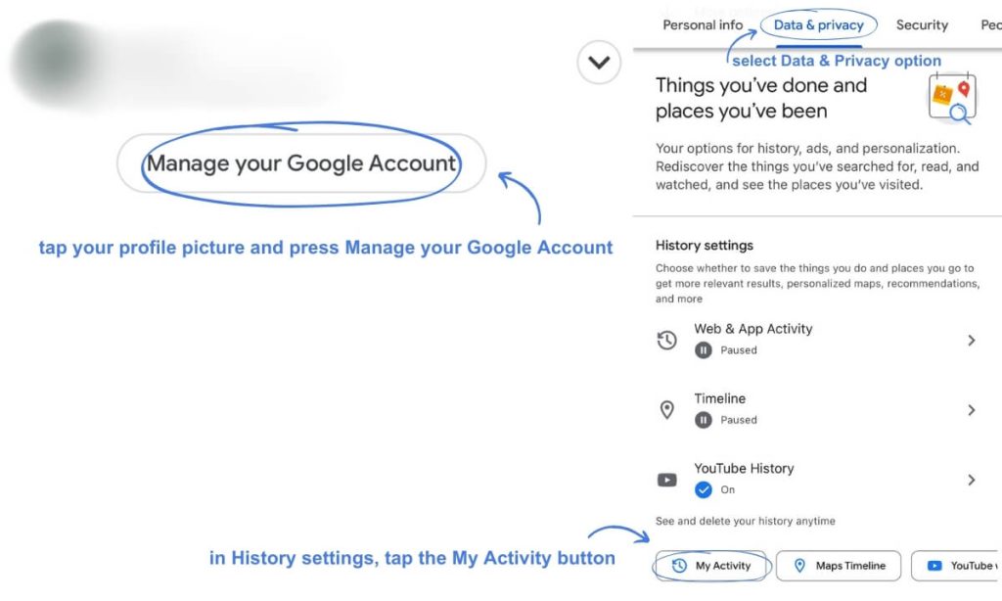Click the Manage your Google Account button
The width and height of the screenshot is (1002, 601).
pyautogui.click(x=301, y=163)
